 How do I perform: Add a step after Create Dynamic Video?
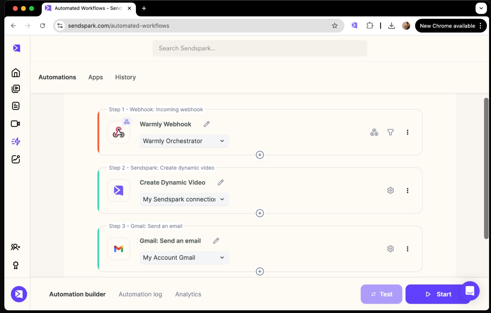point(260,213)
